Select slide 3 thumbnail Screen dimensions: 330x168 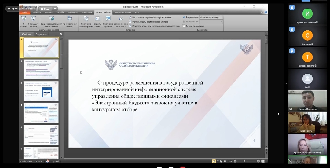[41, 91]
